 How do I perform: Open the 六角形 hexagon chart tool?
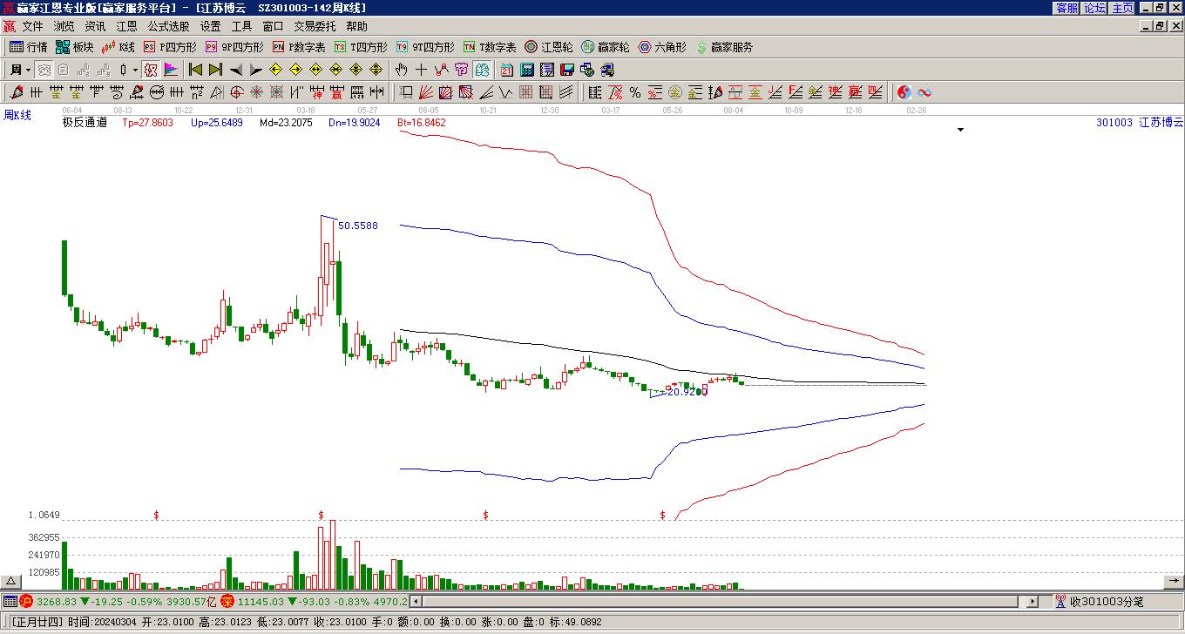(662, 47)
